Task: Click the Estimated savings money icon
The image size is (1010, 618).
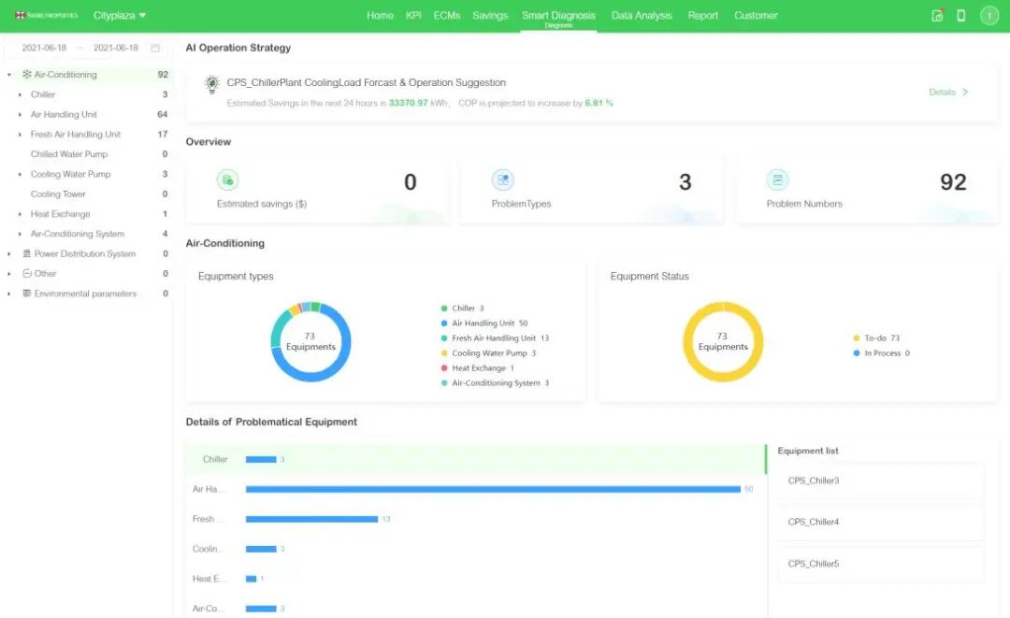Action: [x=227, y=180]
